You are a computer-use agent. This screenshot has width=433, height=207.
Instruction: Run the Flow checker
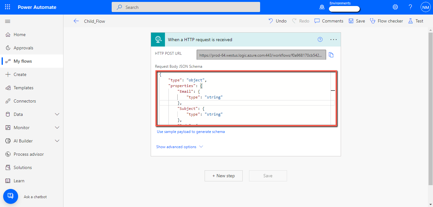(x=386, y=21)
